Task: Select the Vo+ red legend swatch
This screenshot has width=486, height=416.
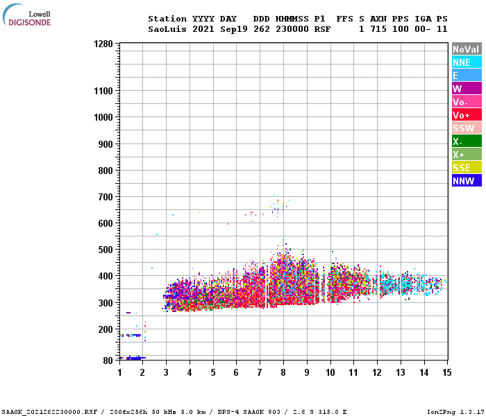Action: [x=467, y=115]
